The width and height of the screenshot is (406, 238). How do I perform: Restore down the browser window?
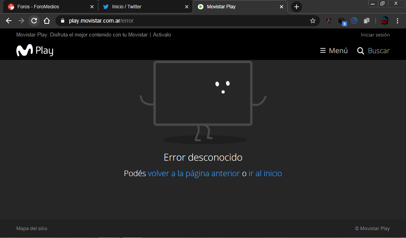(382, 3)
